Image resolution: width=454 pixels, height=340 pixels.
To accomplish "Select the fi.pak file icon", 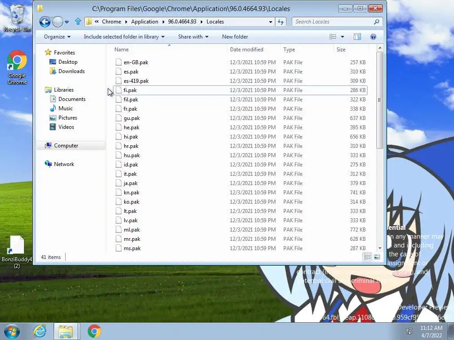I will 118,90.
